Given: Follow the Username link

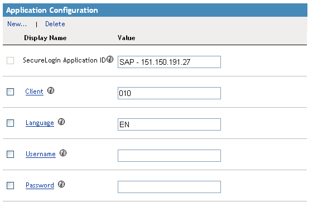Looking at the screenshot, I should pos(41,154).
